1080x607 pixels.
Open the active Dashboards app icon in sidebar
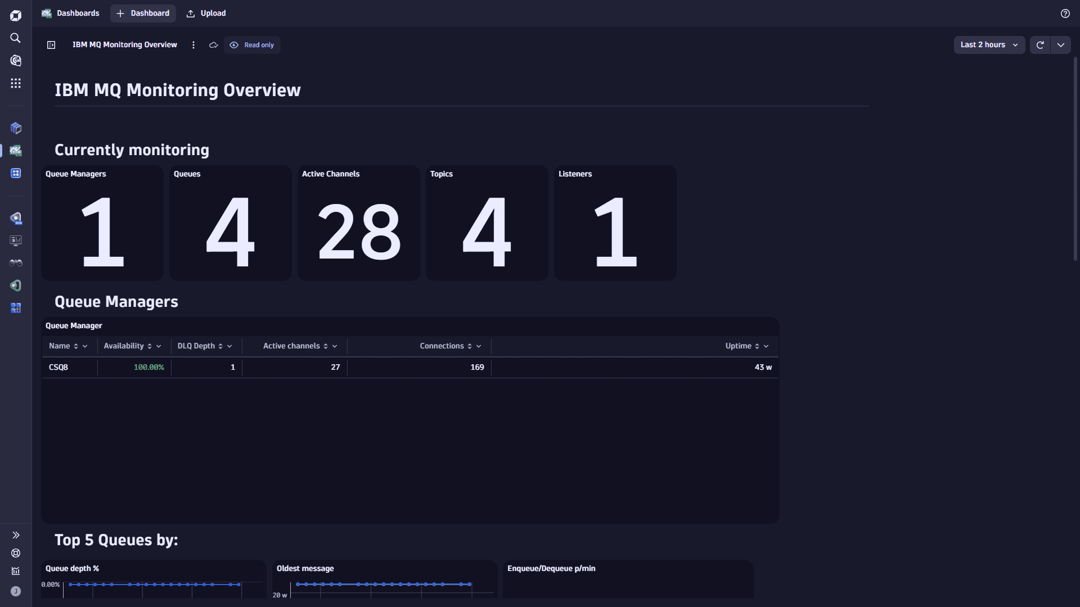(16, 151)
